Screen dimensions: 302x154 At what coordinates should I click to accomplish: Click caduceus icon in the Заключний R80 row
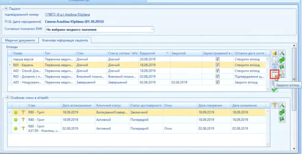pyautogui.click(x=23, y=112)
